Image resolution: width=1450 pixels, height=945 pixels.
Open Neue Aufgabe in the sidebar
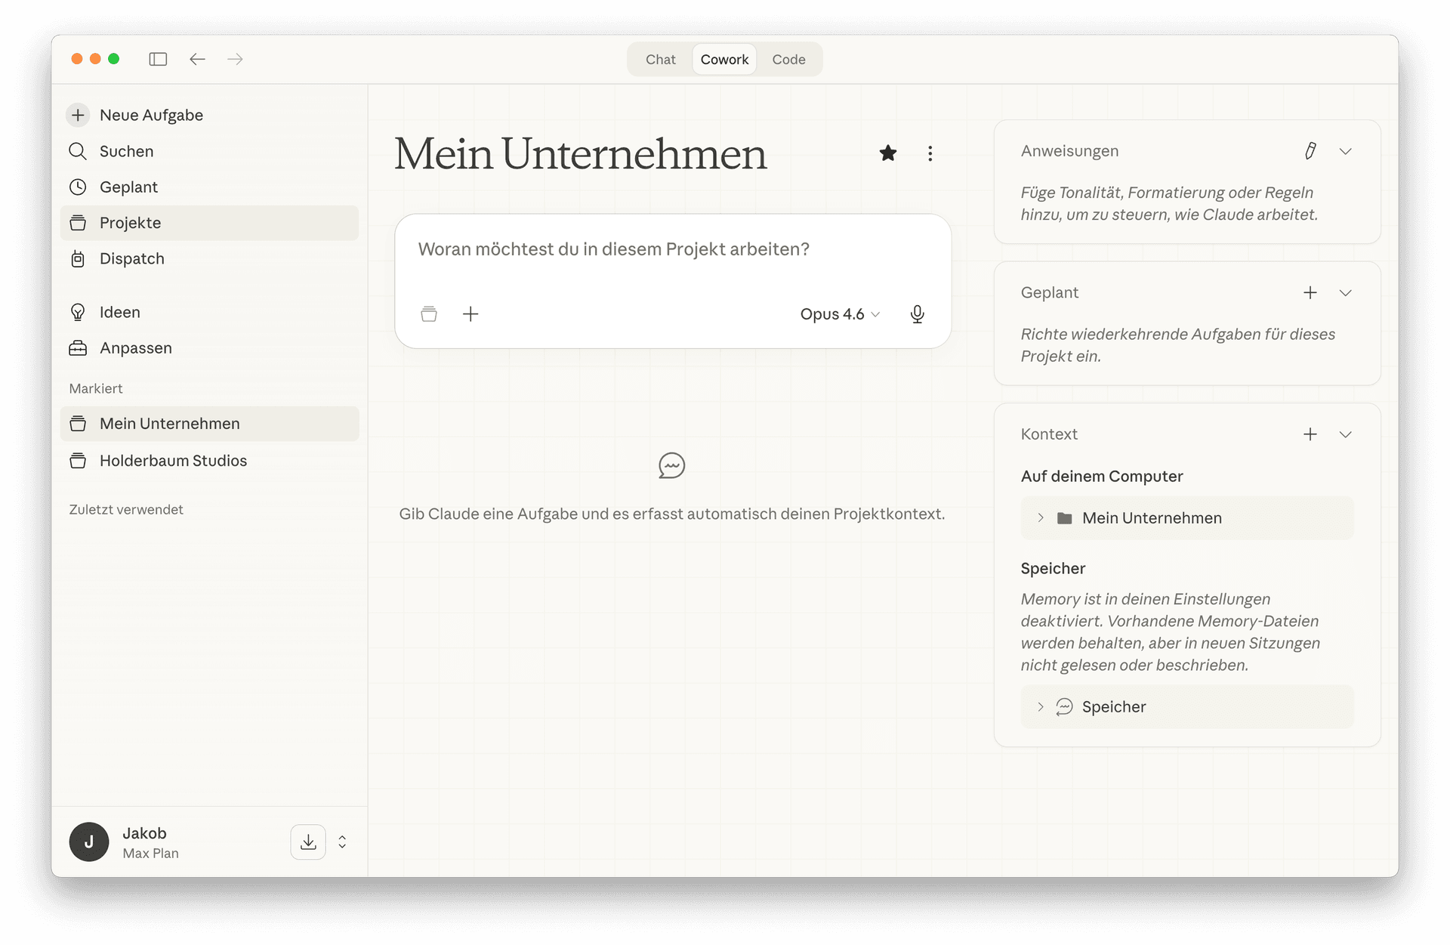click(x=210, y=115)
